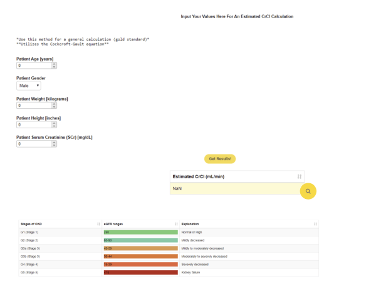
Task: Click the G3b (Stage 3) row
Action: coord(169,256)
